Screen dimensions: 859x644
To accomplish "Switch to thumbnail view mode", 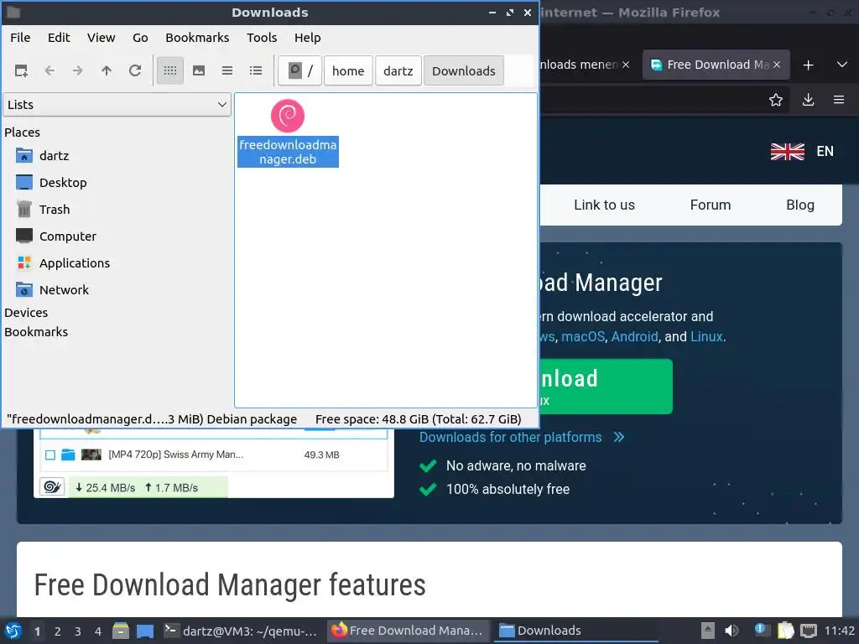I will click(x=199, y=70).
